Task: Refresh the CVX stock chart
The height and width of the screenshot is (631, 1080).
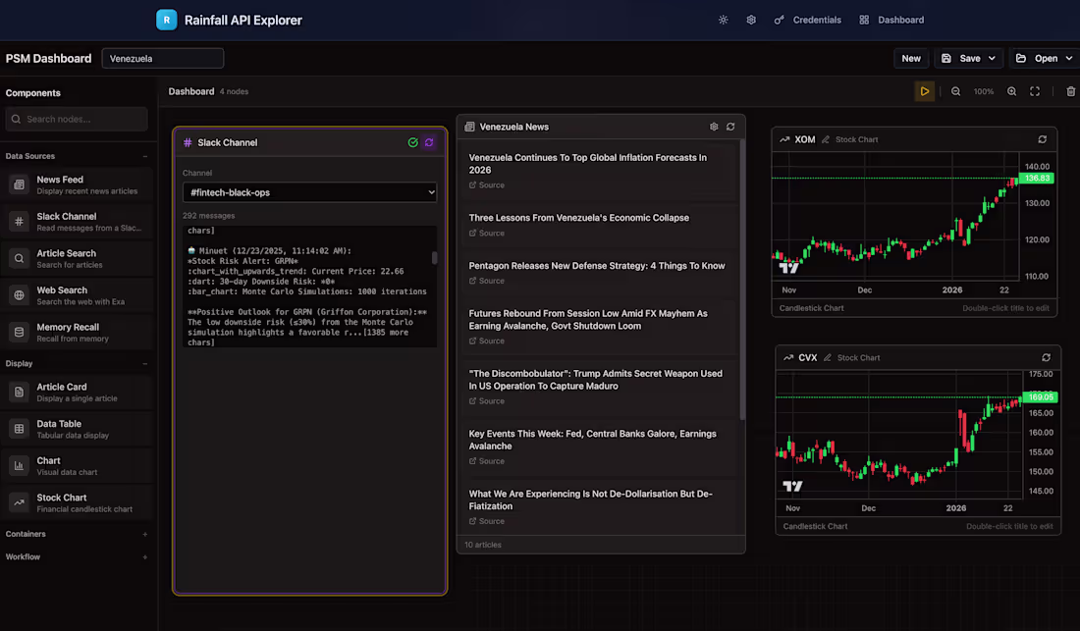Action: [1047, 358]
